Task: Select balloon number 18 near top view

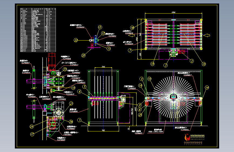Action: point(132,28)
